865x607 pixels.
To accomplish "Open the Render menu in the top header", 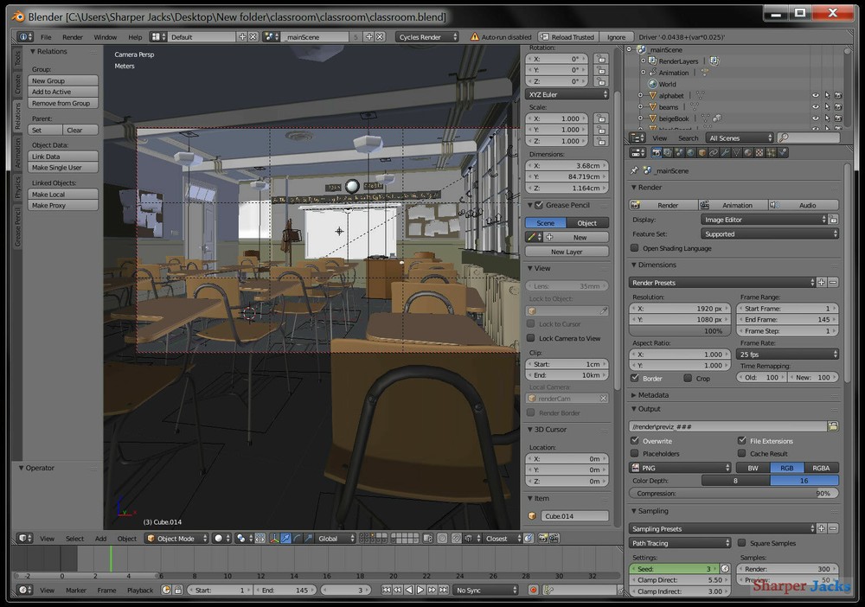I will 74,37.
